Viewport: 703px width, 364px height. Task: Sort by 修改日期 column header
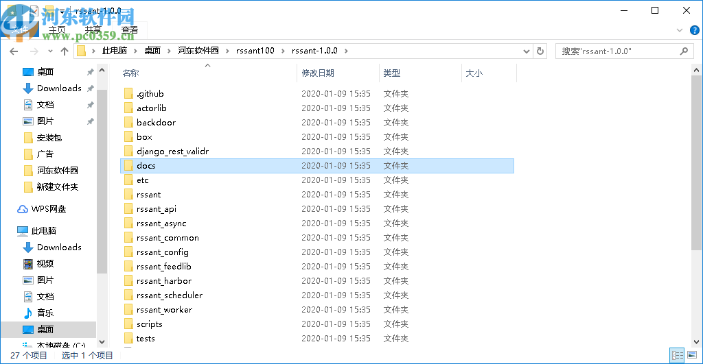317,73
